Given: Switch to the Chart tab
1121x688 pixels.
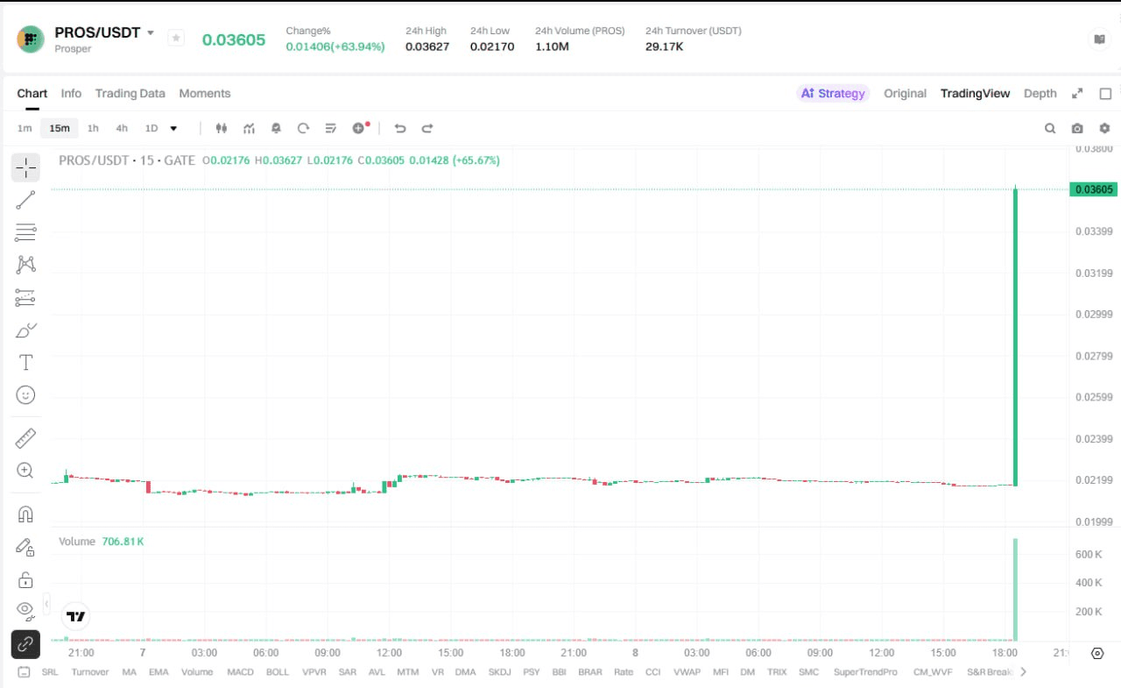Looking at the screenshot, I should tap(32, 93).
